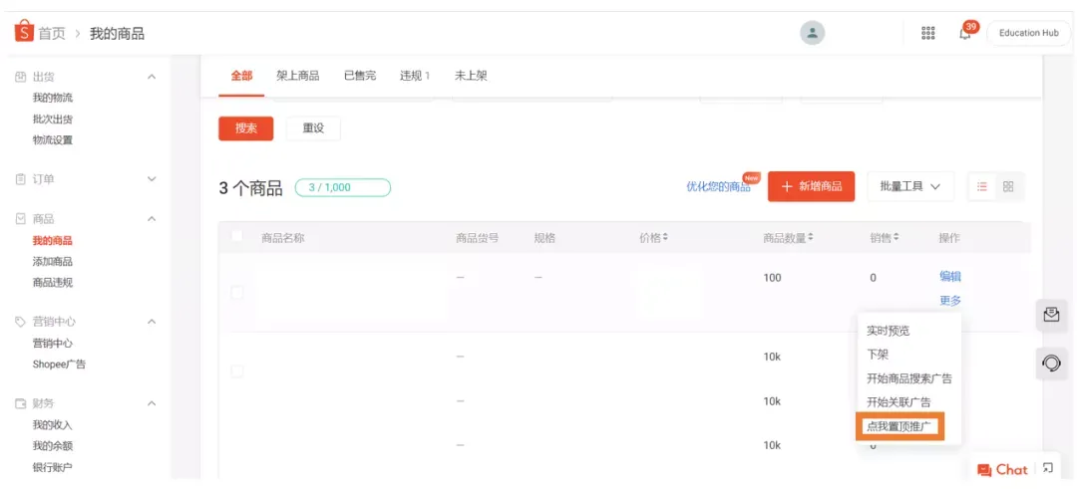
Task: Click the Shopee logo icon
Action: point(24,32)
